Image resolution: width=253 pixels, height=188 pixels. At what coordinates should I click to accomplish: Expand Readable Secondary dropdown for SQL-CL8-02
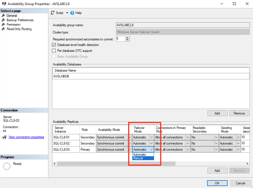(216, 143)
